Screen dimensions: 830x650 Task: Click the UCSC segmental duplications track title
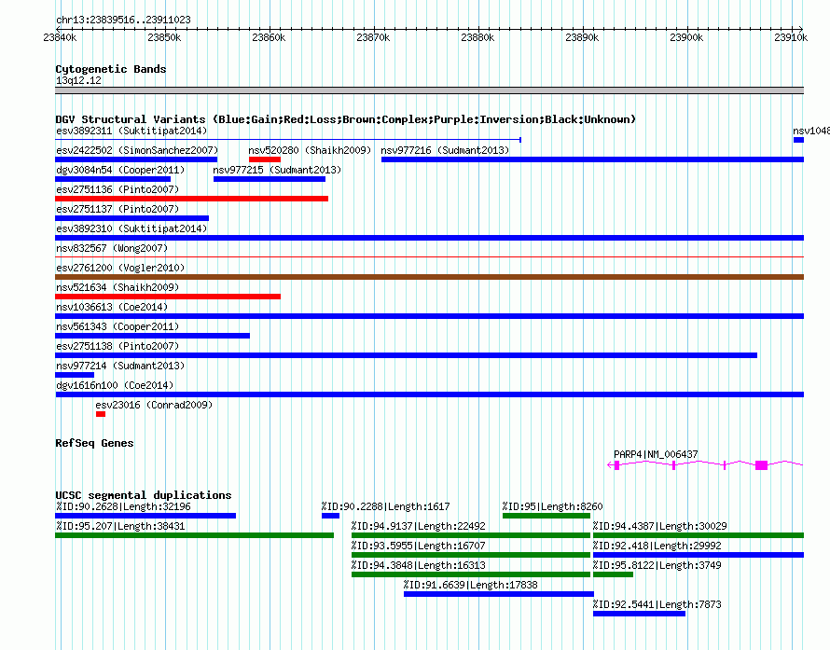144,495
